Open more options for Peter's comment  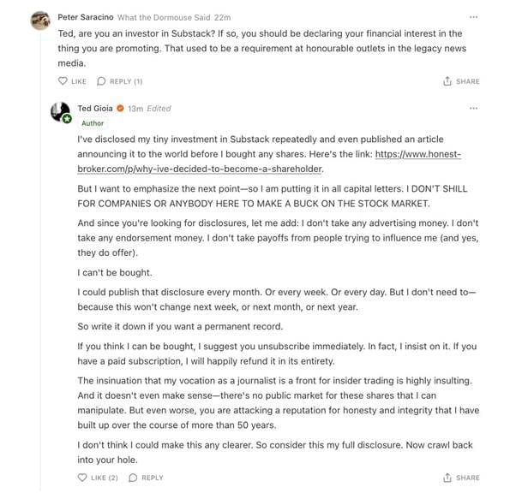[x=474, y=17]
